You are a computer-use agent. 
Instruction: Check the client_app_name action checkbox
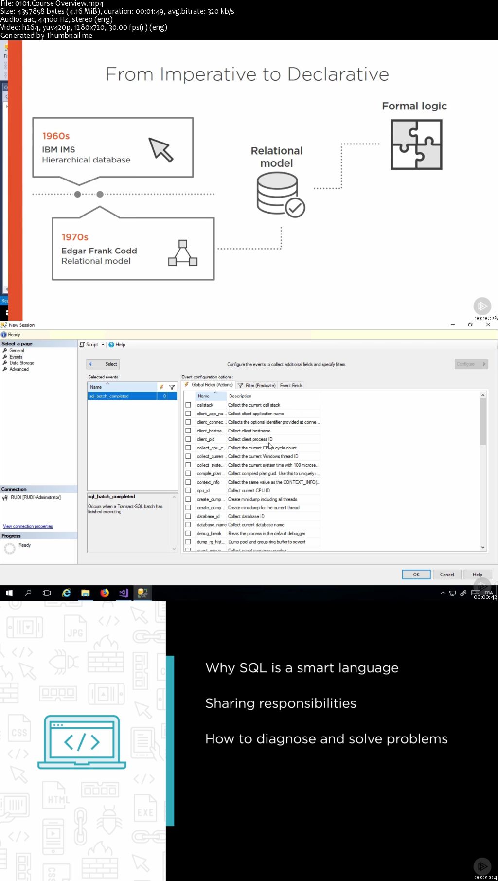188,414
